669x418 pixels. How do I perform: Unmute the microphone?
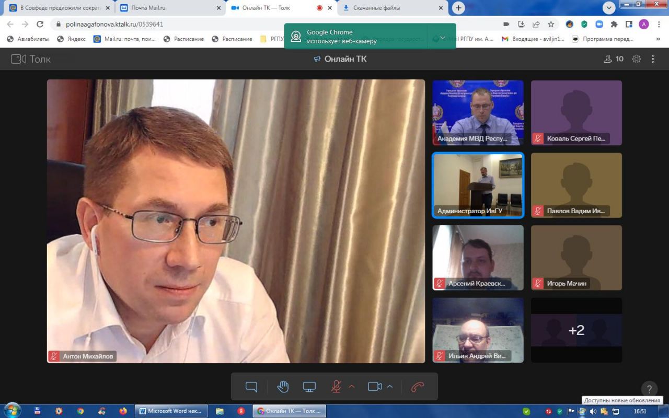click(336, 387)
